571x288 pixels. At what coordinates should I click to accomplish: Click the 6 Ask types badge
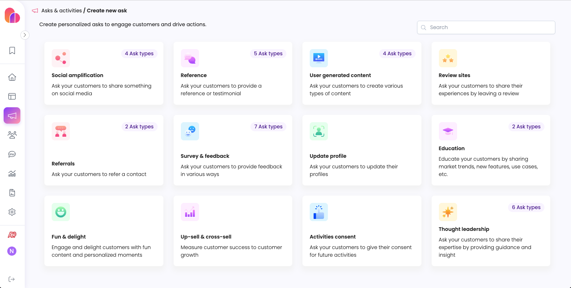[x=526, y=207]
